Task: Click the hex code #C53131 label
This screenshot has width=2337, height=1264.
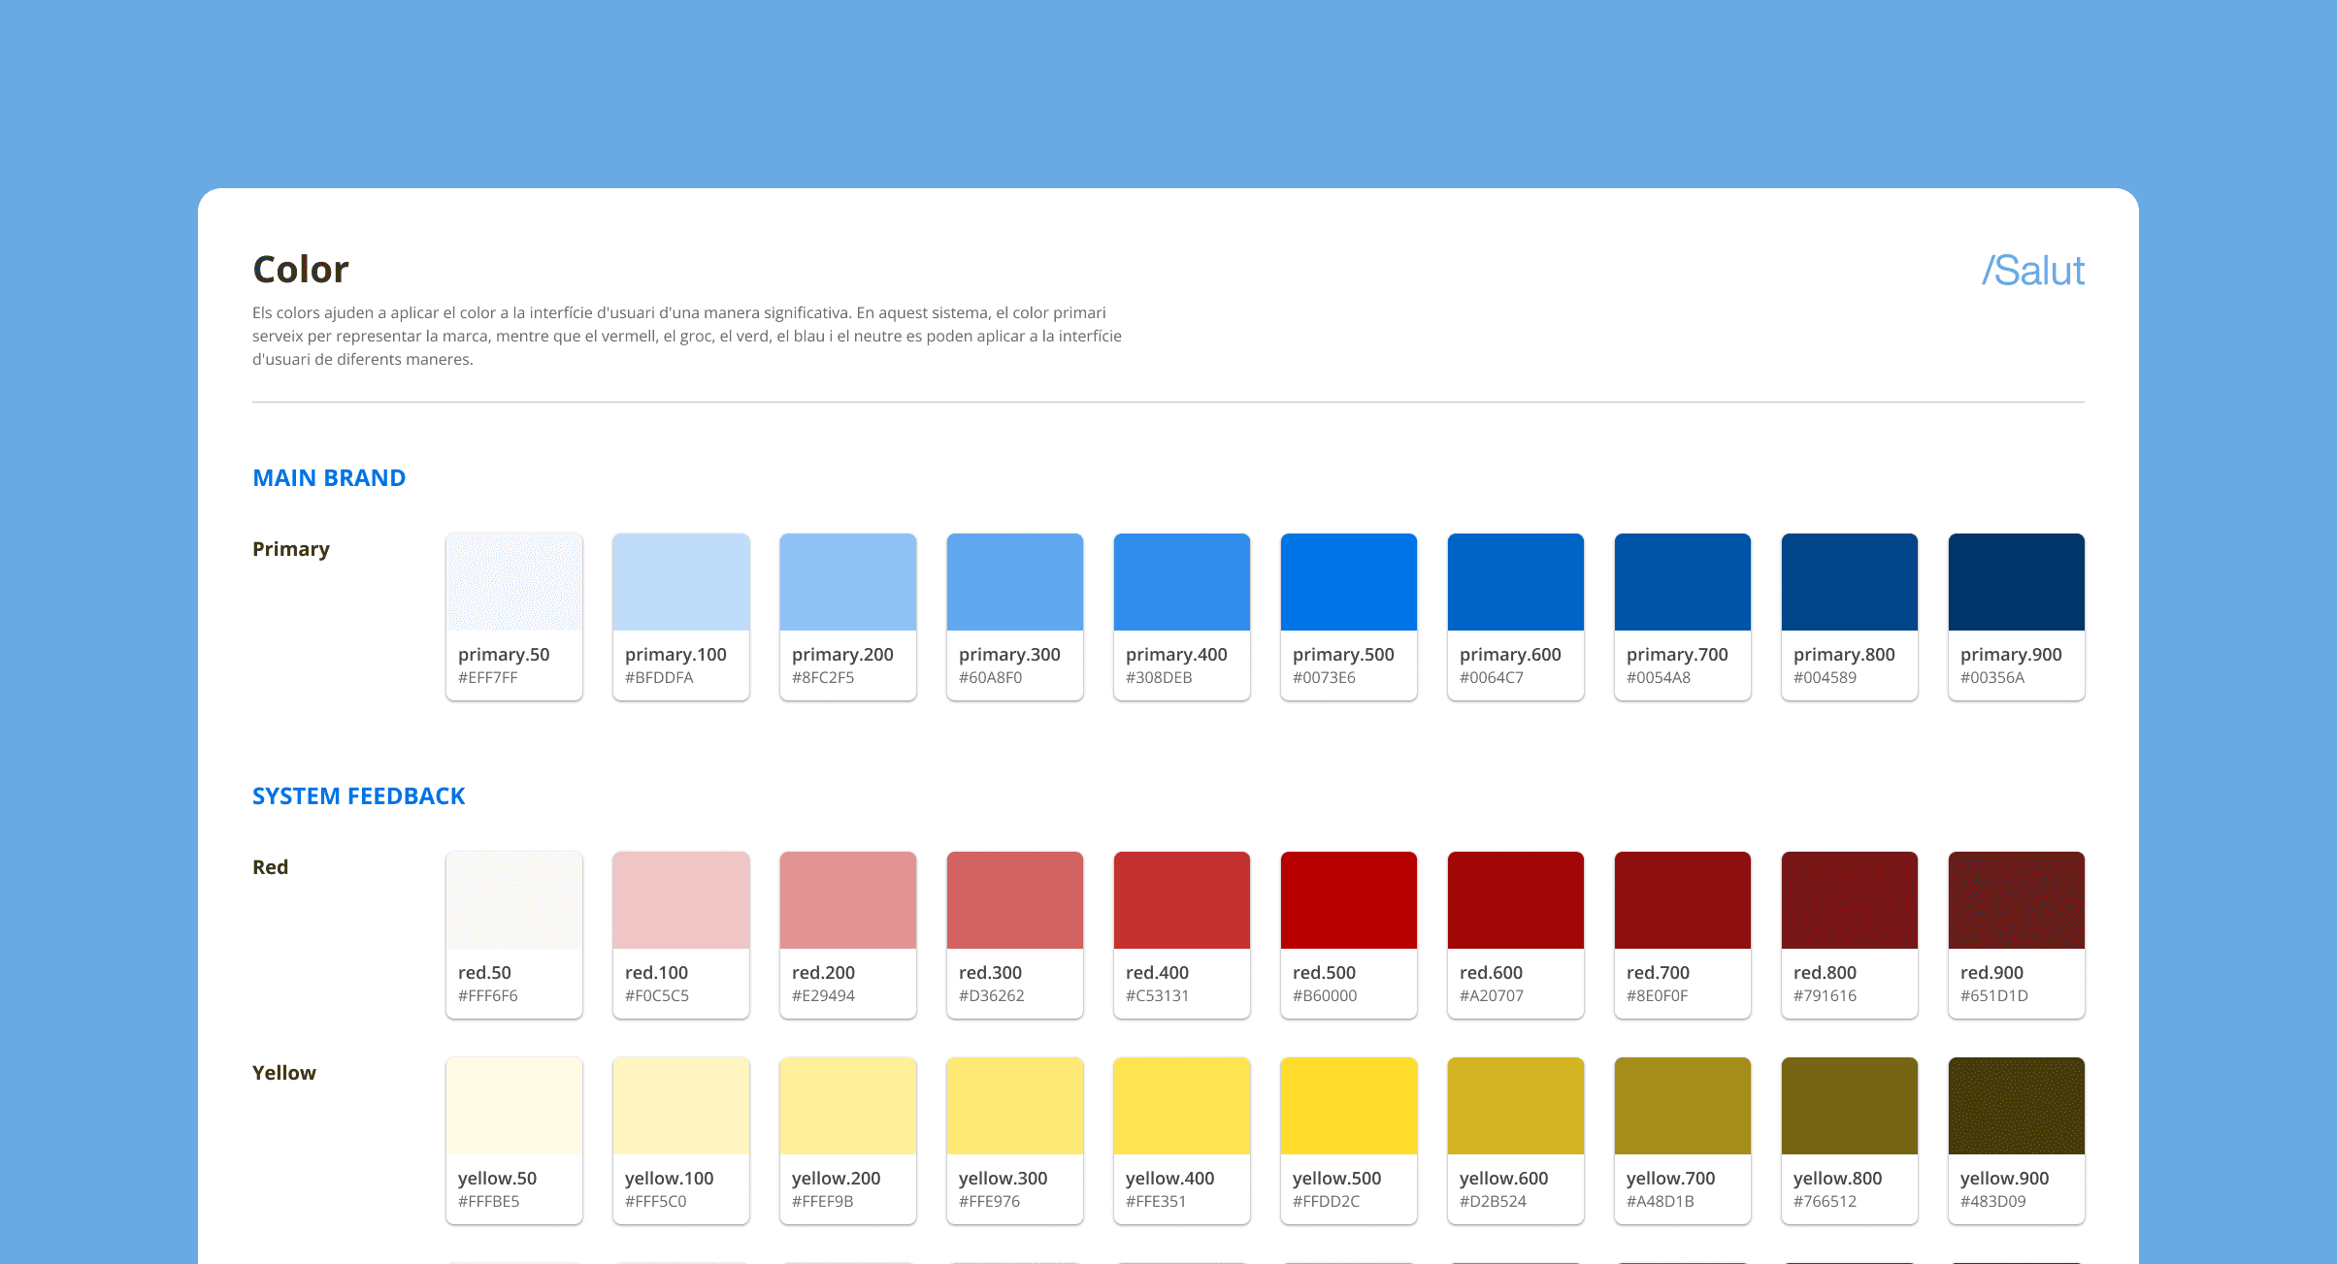Action: click(x=1157, y=996)
